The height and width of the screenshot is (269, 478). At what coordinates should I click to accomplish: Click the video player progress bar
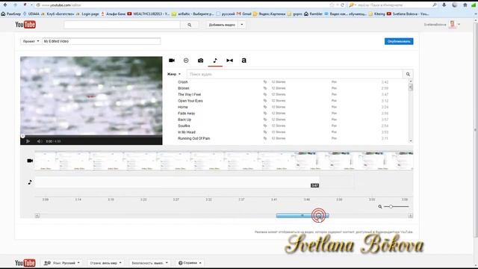[91, 136]
